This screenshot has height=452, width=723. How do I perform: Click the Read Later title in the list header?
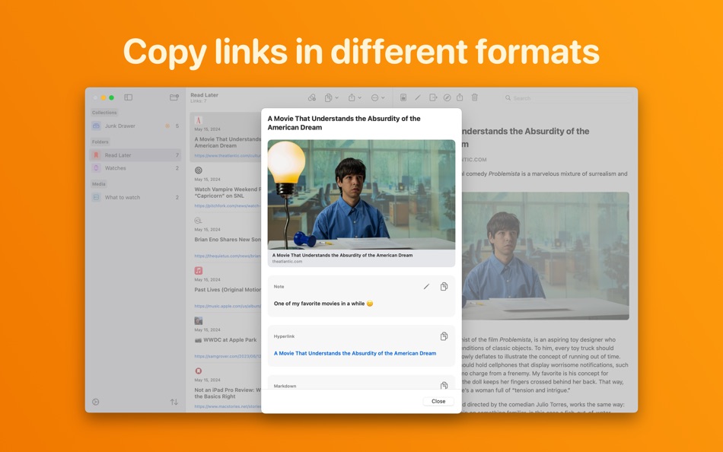[x=204, y=94]
